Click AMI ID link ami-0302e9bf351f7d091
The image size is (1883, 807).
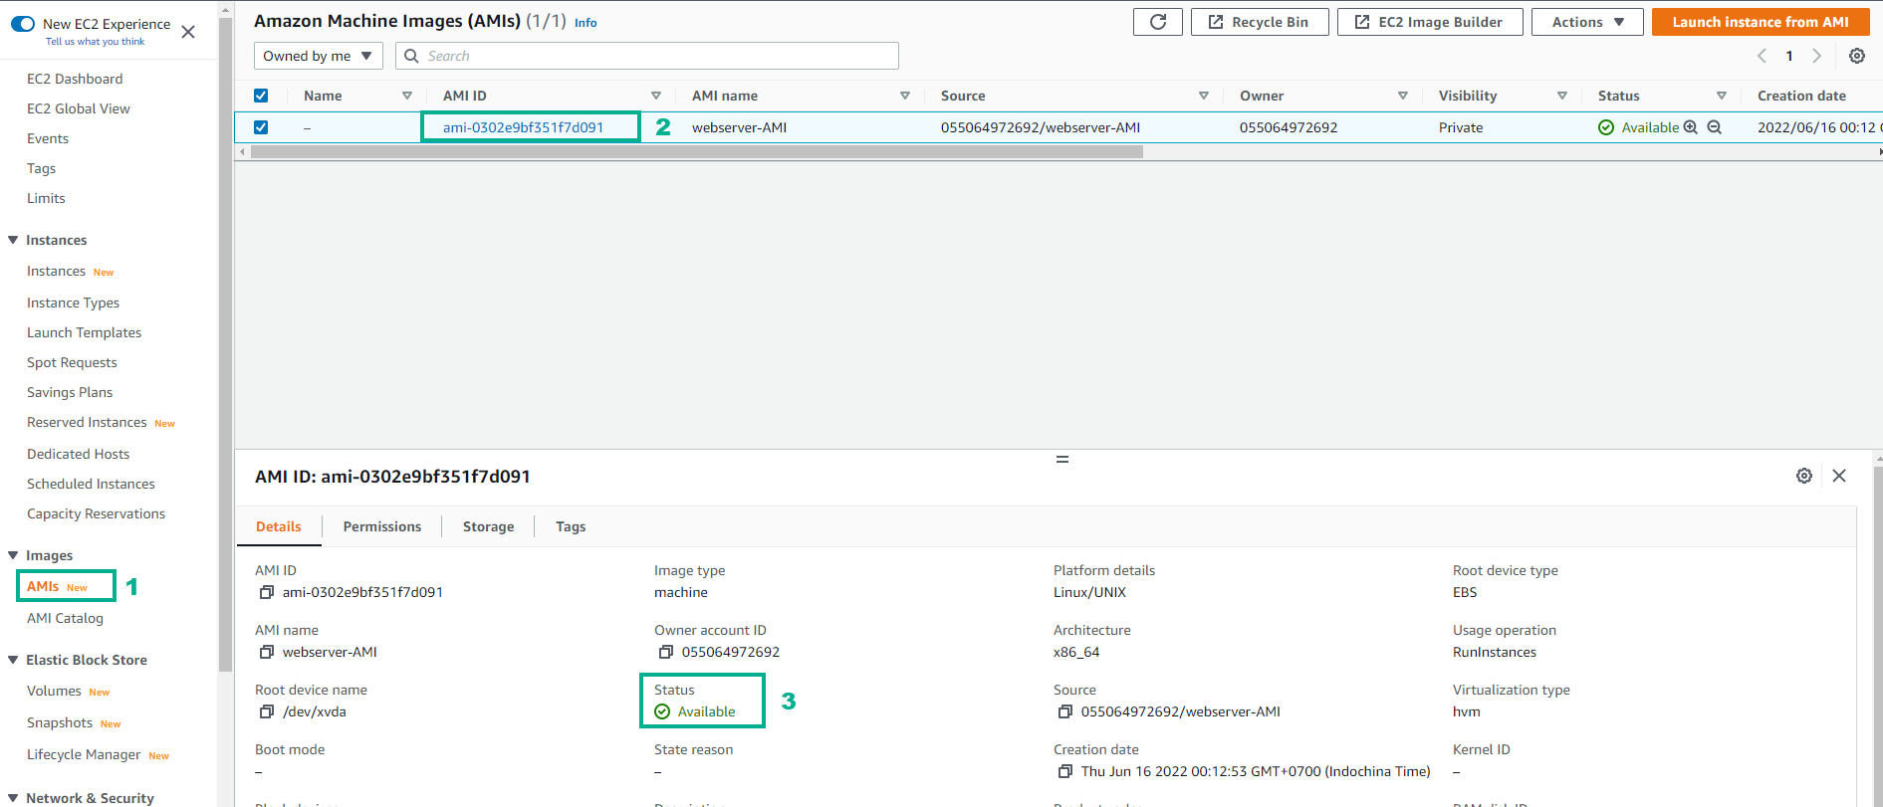[x=523, y=127]
